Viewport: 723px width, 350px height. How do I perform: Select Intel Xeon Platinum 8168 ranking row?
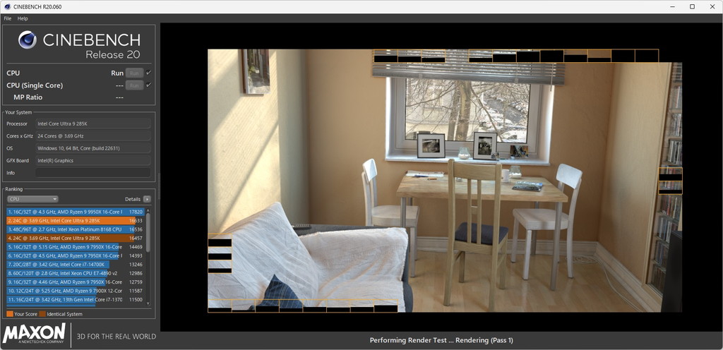[x=76, y=229]
